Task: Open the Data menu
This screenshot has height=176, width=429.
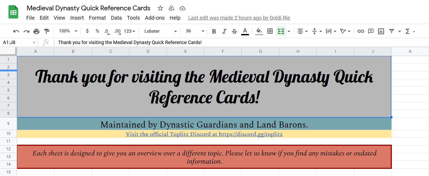Action: pyautogui.click(x=116, y=18)
